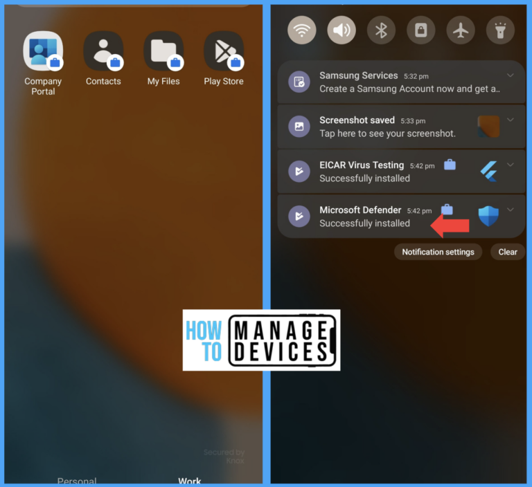
Task: Toggle the screen rotation lock
Action: [420, 30]
